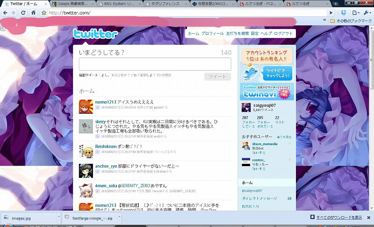374x227 pixels.
Task: Open @saigyouji07 mentions in sidebar
Action: [x=252, y=190]
